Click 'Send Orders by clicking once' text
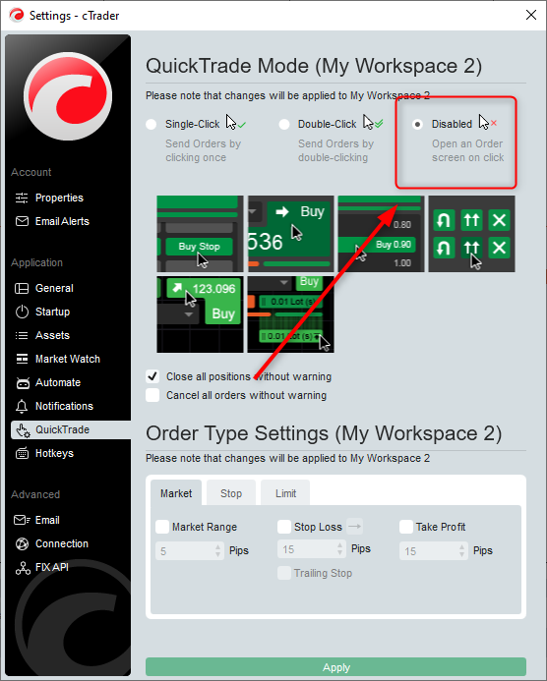The width and height of the screenshot is (547, 681). tap(203, 150)
